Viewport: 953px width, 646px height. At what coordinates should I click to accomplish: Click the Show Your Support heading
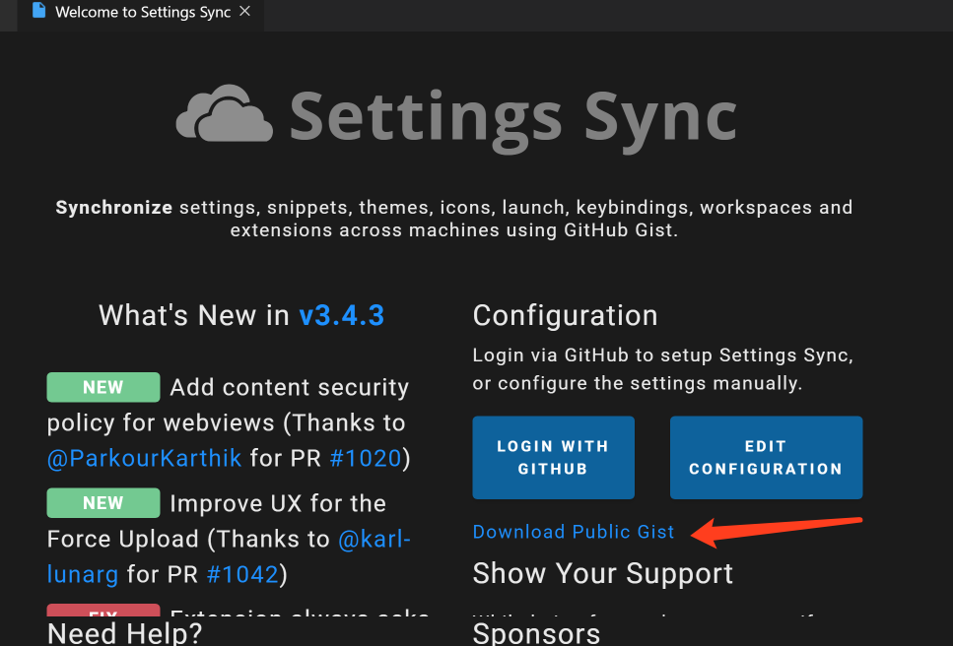(x=602, y=574)
